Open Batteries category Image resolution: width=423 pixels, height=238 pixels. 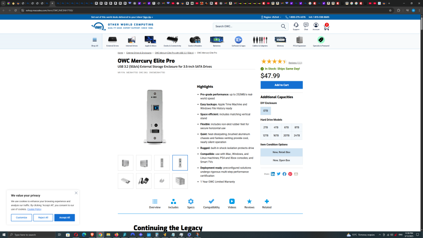point(217,41)
